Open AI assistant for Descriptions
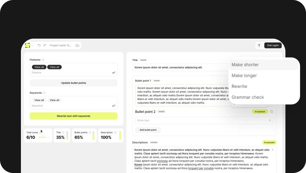This screenshot has height=173, width=306. (269, 143)
